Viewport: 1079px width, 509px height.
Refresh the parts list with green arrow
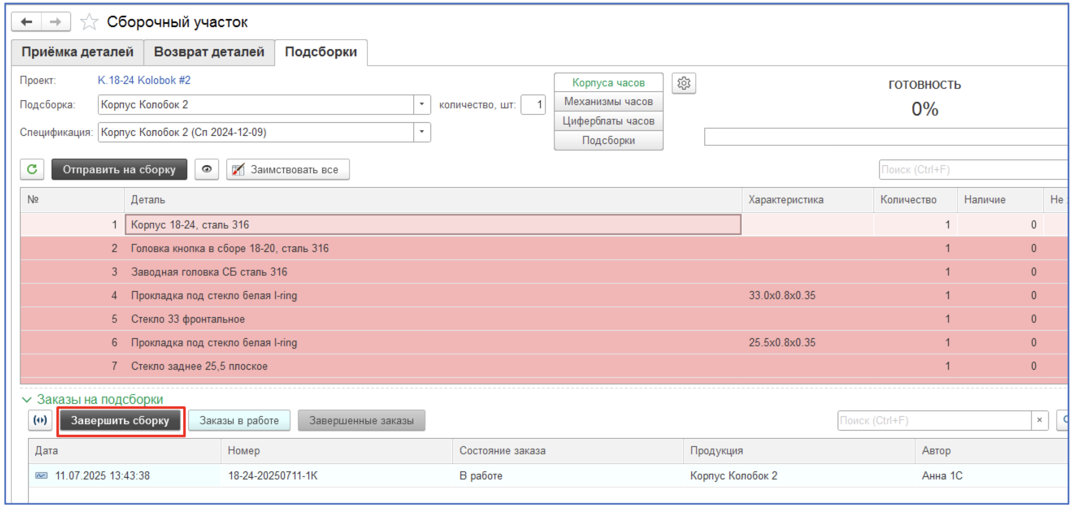tap(32, 169)
